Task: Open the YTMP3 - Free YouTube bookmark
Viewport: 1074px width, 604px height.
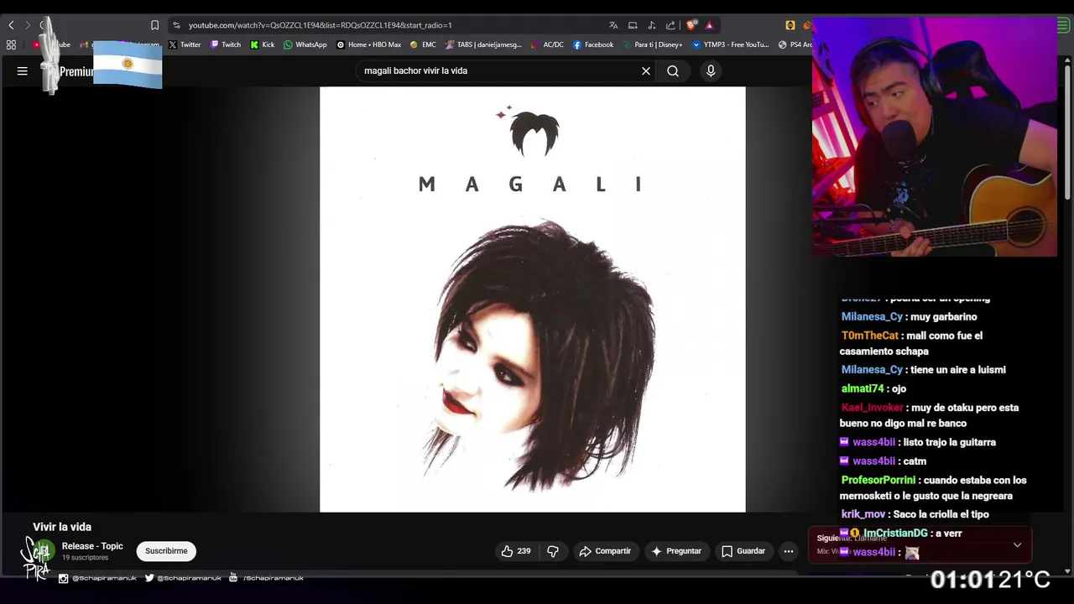Action: tap(731, 44)
